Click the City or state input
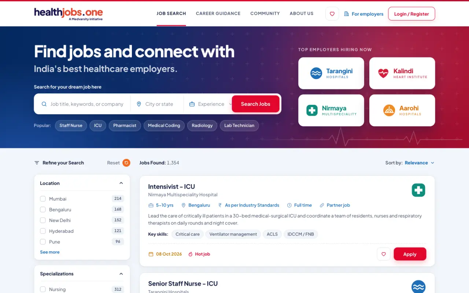The width and height of the screenshot is (469, 293). tap(159, 104)
